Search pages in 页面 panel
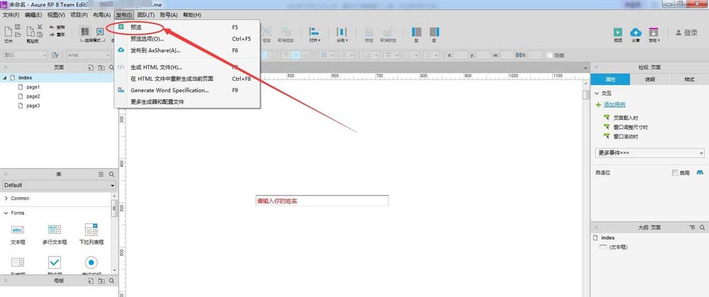Viewport: 709px width, 297px height. 111,67
